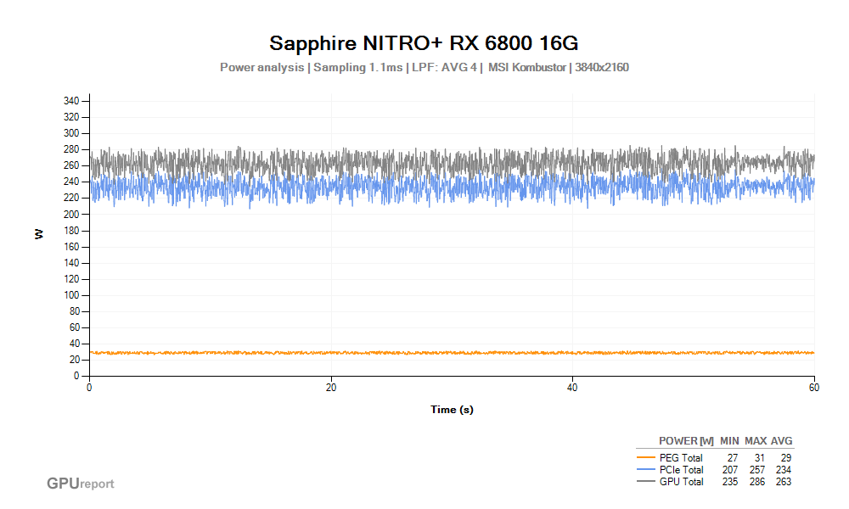Click the 'LPF: AVG 4' subtitle text

(x=444, y=68)
